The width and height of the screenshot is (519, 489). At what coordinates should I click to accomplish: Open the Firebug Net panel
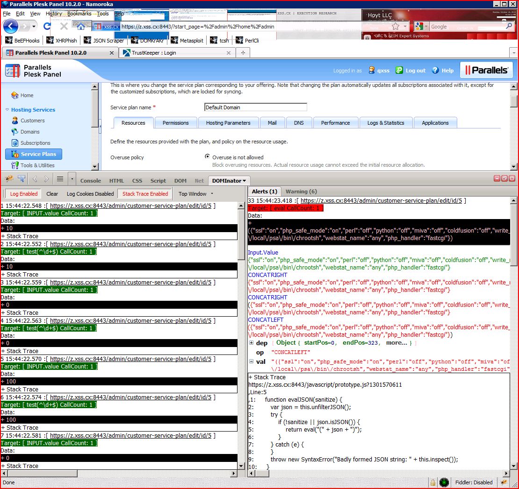tap(199, 181)
